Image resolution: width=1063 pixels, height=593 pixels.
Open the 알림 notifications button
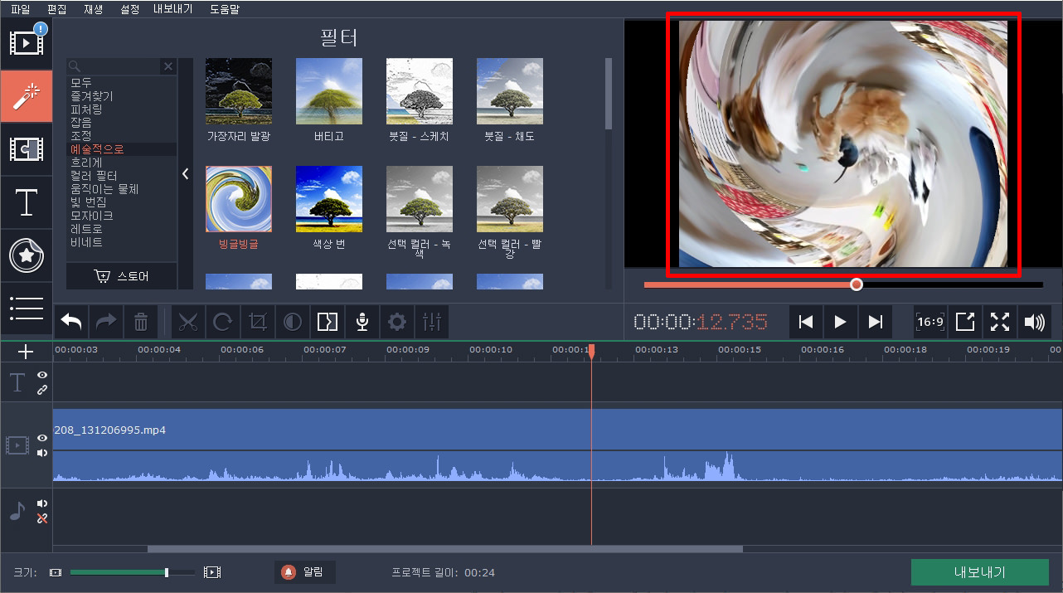(x=304, y=572)
